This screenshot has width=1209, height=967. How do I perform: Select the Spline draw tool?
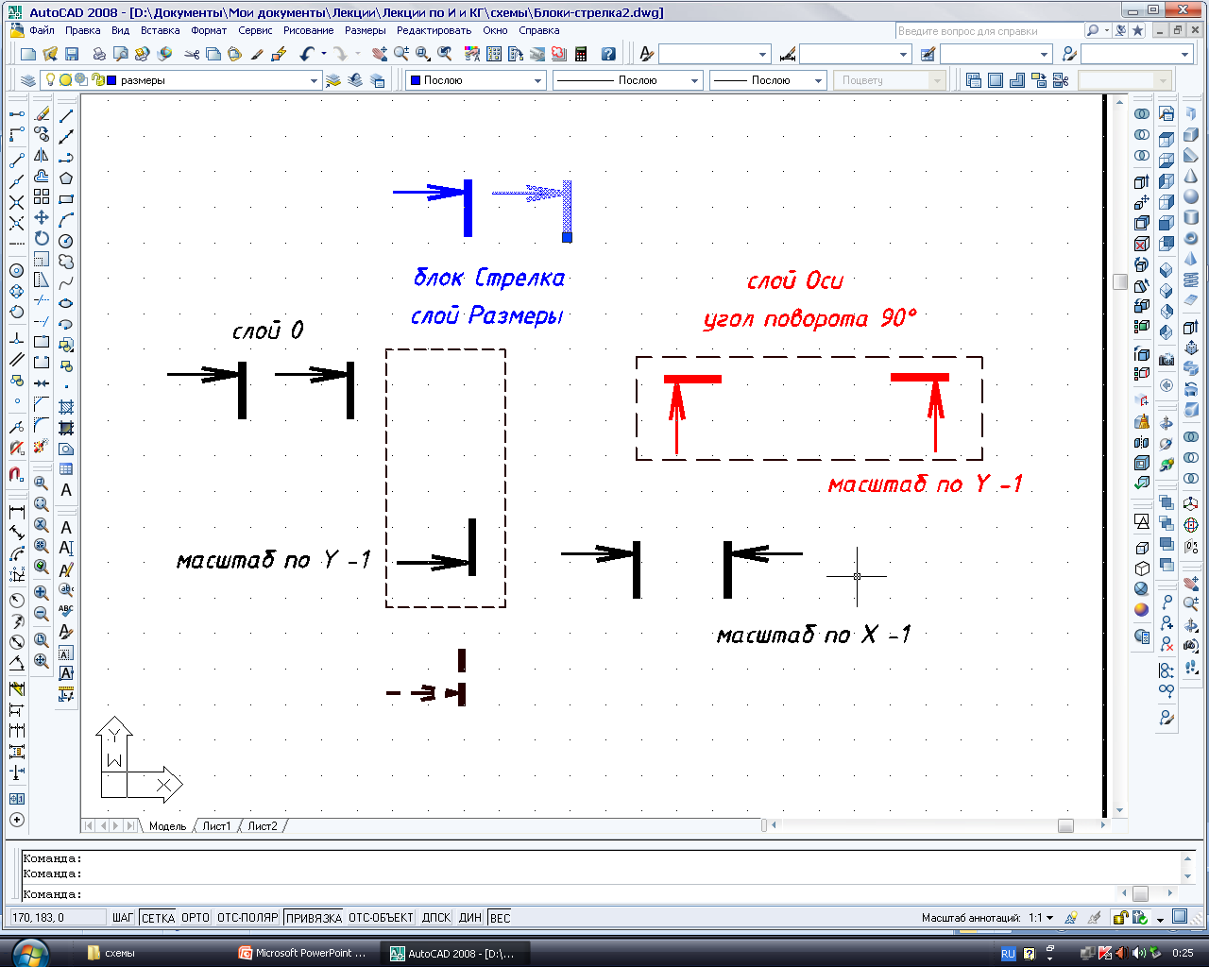pyautogui.click(x=66, y=282)
